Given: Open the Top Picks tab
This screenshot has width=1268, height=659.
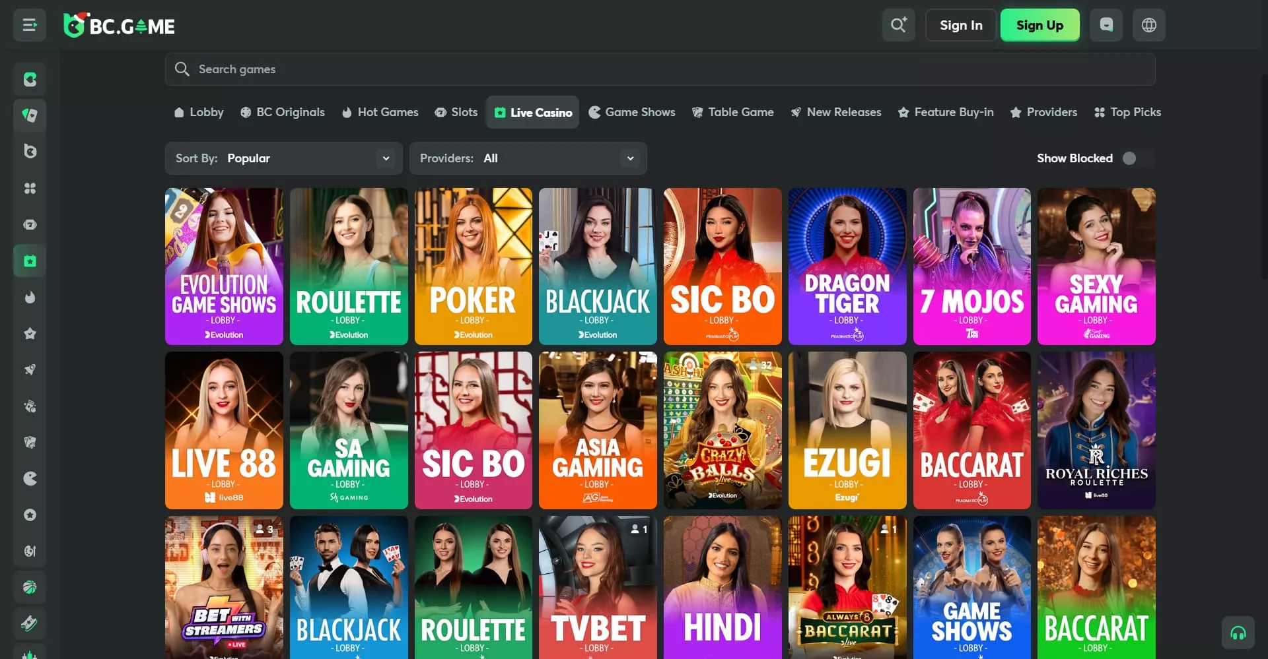Looking at the screenshot, I should coord(1127,112).
